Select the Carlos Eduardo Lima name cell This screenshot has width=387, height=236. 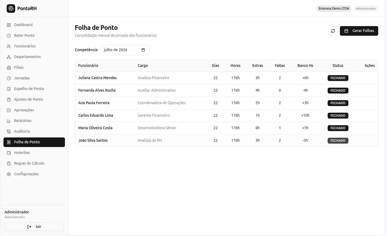(96, 115)
